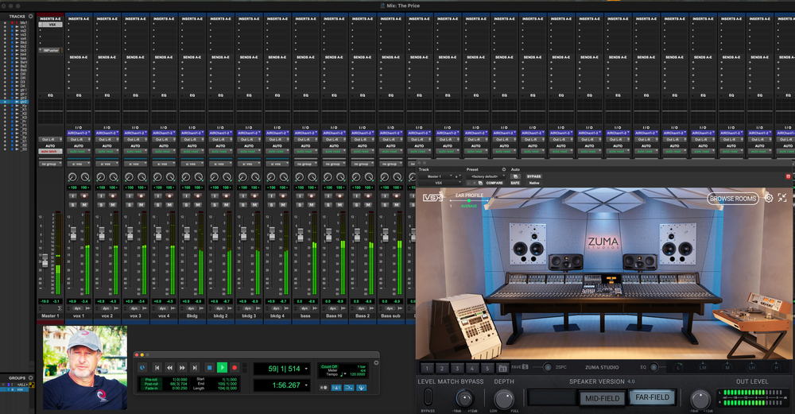The image size is (795, 414).
Task: Open VSX plugin settings gear
Action: pyautogui.click(x=769, y=198)
